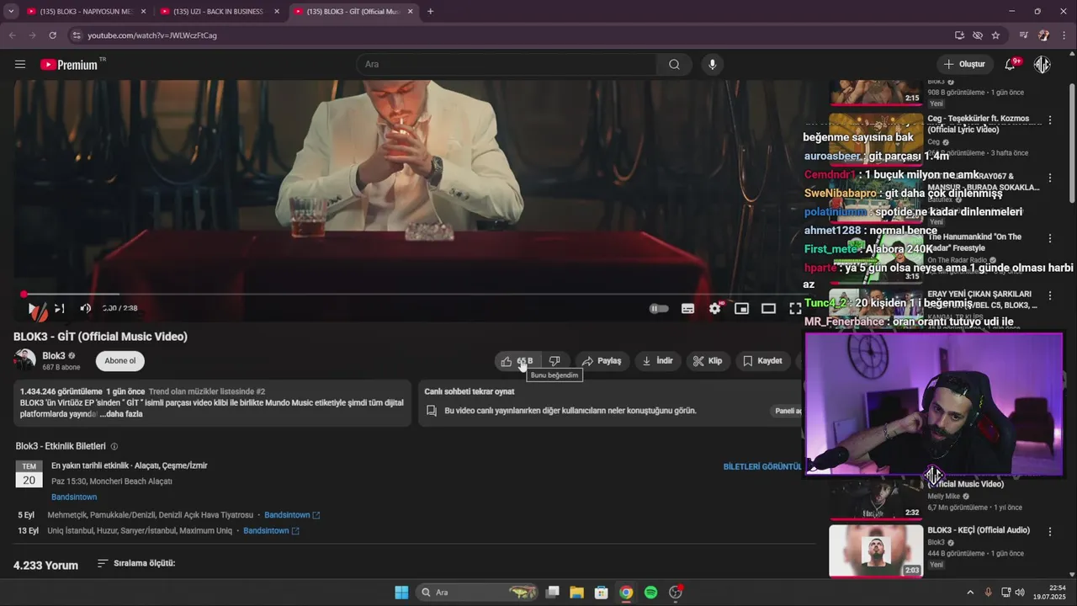1077x606 pixels.
Task: Expand description with ...daha fazla
Action: 121,414
